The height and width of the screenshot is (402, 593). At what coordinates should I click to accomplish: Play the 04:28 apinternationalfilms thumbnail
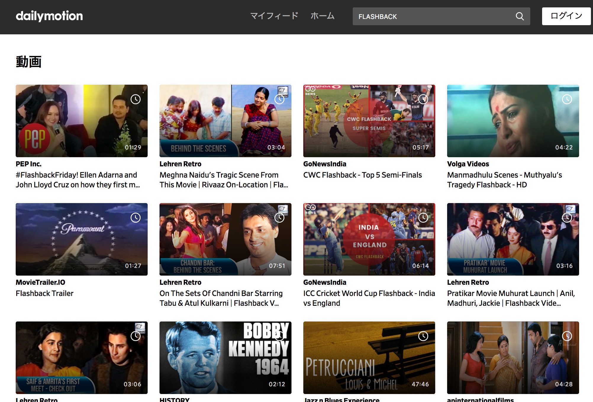coord(513,358)
